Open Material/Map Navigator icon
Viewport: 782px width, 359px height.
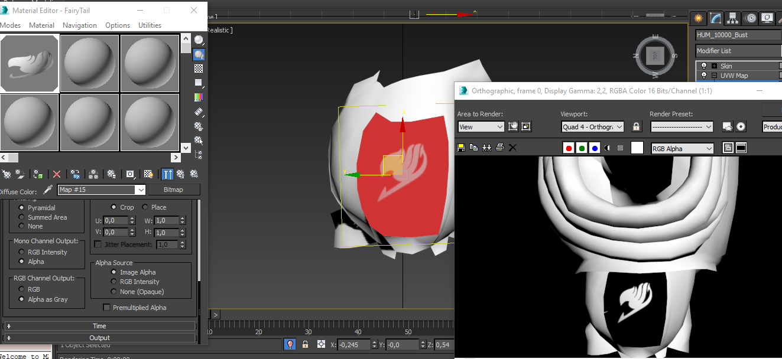tap(199, 155)
